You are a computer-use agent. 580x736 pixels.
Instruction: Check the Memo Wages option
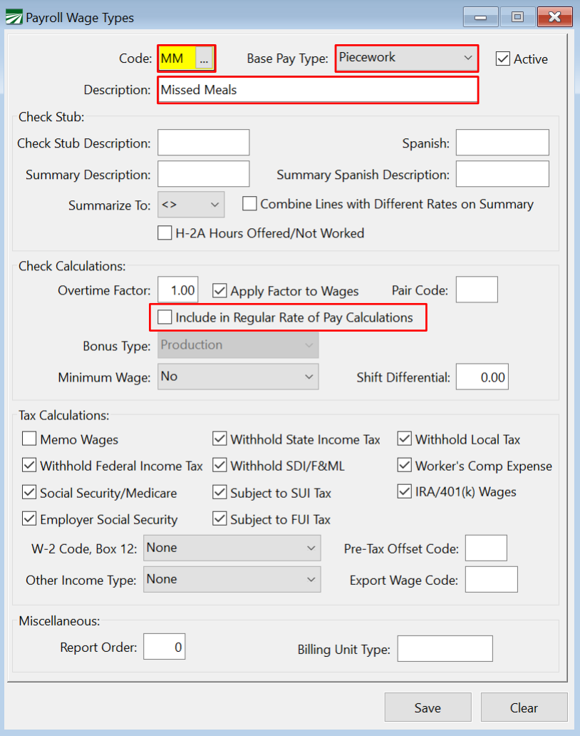[29, 440]
